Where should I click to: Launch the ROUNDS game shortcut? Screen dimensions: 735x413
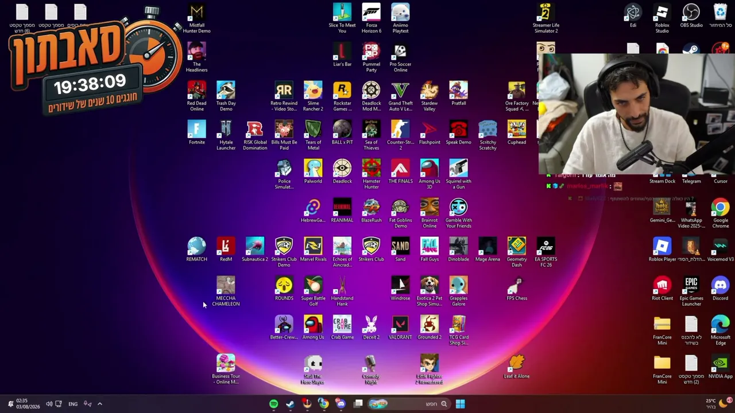284,289
